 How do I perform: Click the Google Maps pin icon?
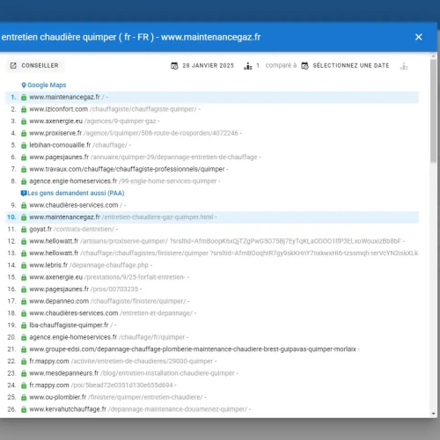click(24, 85)
